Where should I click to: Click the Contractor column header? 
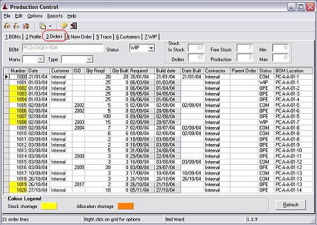(x=217, y=71)
